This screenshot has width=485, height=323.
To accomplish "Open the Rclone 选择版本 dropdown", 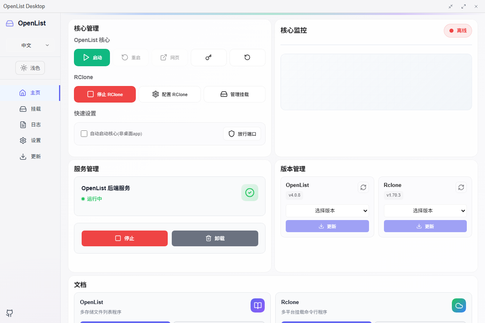I will tap(425, 210).
